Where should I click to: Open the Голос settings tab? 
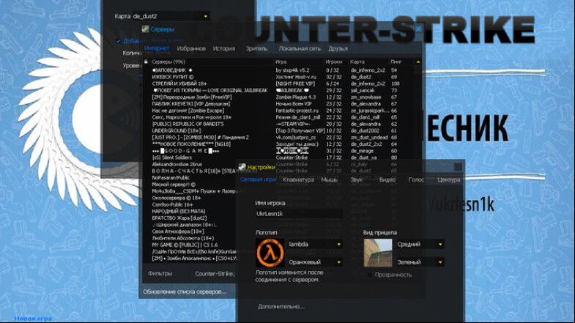(416, 179)
